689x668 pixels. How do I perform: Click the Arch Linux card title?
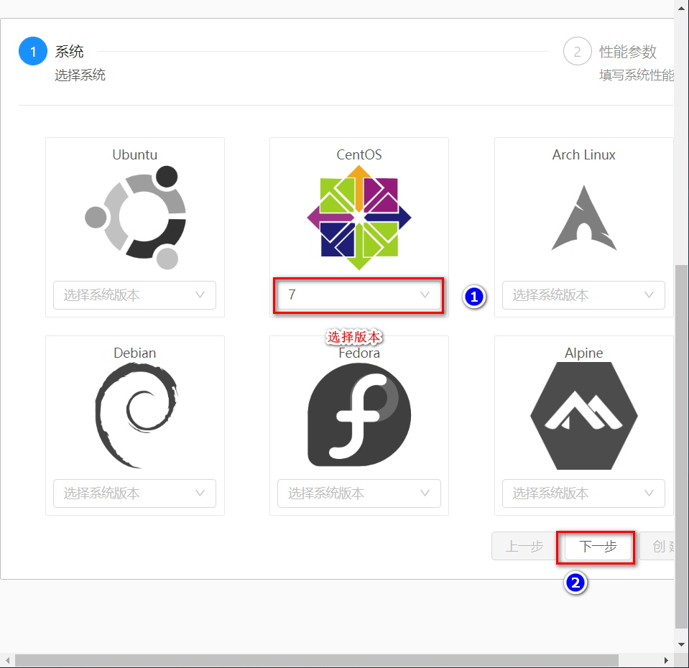(x=584, y=154)
